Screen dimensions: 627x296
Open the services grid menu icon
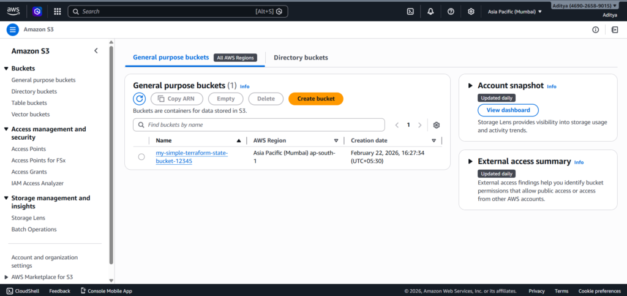pos(57,11)
